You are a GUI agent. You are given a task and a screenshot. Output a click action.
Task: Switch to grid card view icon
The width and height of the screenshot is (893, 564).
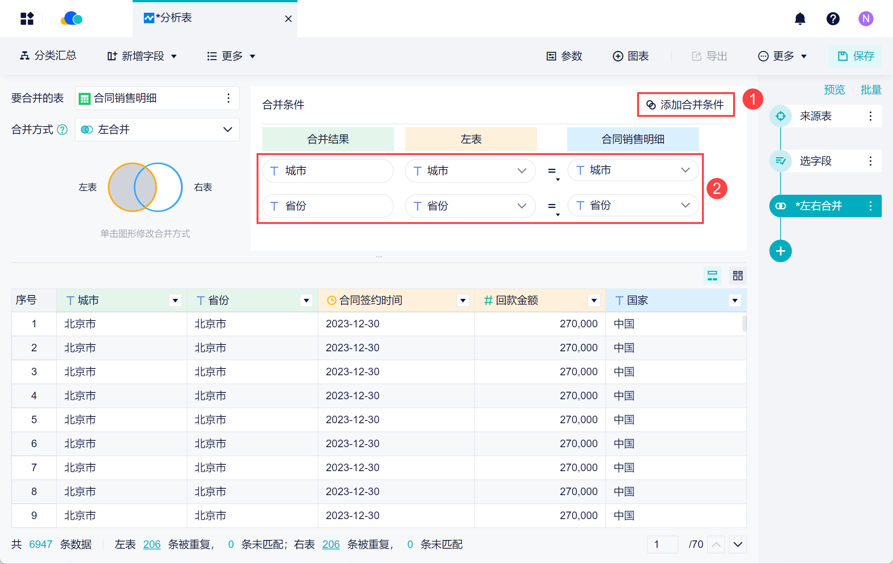738,276
